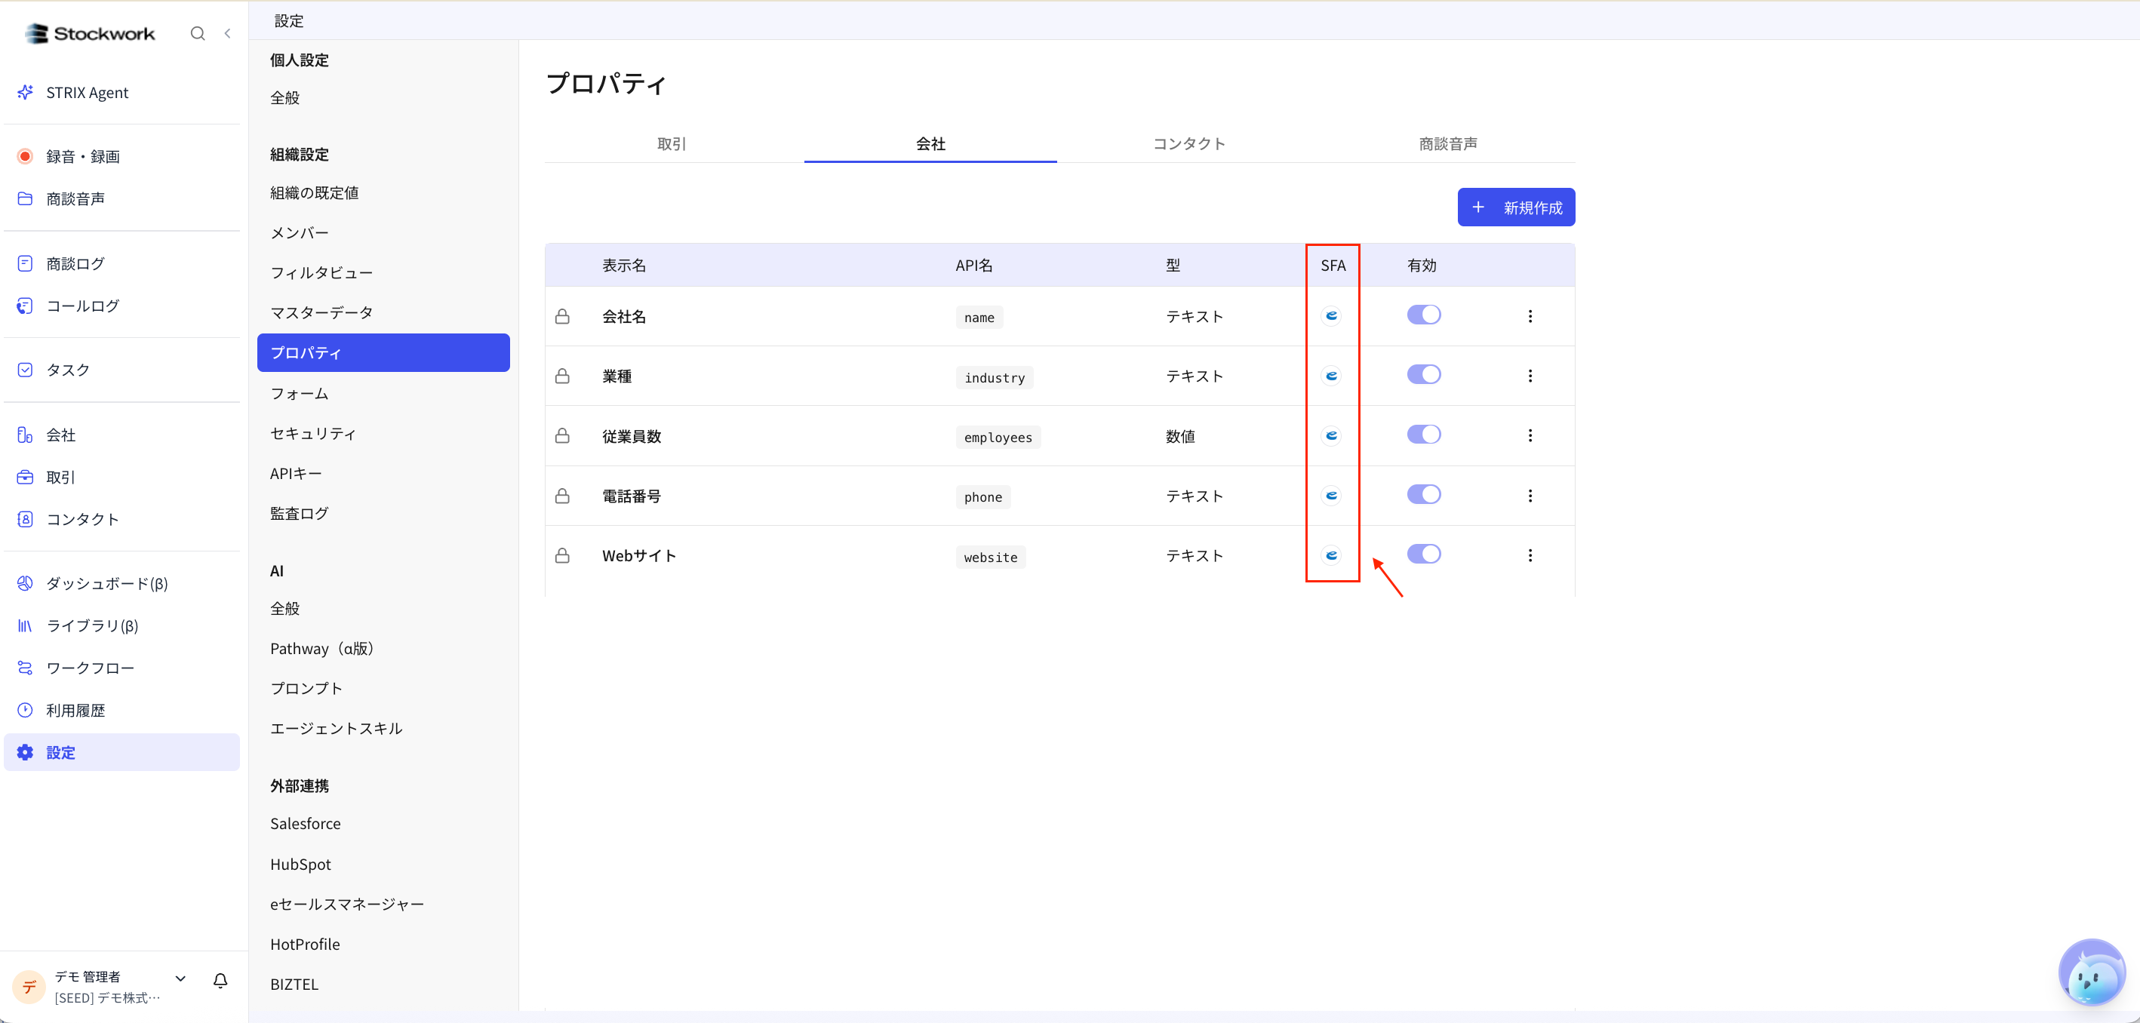Screen dimensions: 2140x1023
Task: Toggle 有効 for 従業員数
Action: 1424,435
